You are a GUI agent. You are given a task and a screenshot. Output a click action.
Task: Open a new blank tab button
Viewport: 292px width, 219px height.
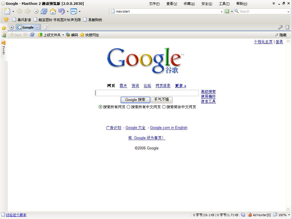45,27
